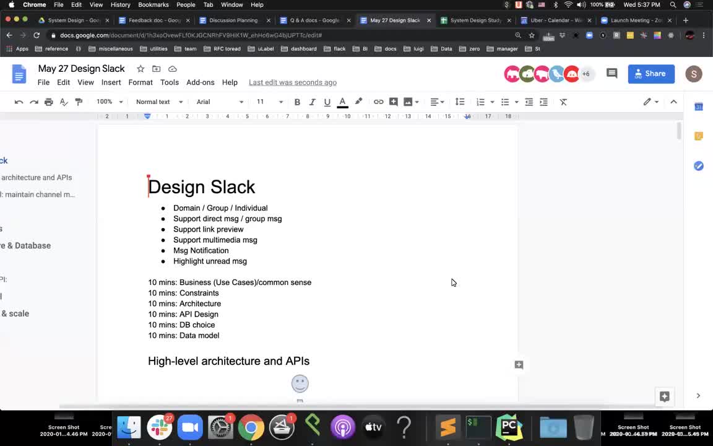
Task: Click the Redo icon in Docs toolbar
Action: [x=33, y=102]
